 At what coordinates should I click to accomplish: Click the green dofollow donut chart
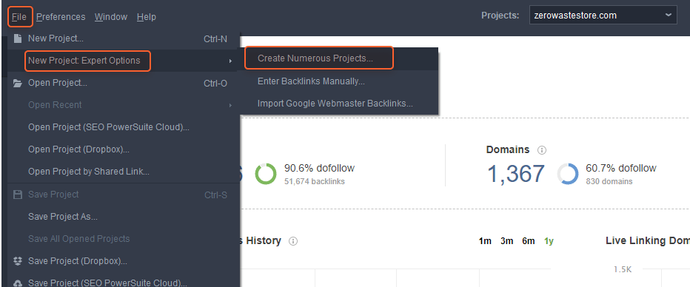coord(266,174)
